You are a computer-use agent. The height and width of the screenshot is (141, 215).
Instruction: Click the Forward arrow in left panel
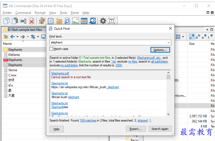click(x=23, y=37)
